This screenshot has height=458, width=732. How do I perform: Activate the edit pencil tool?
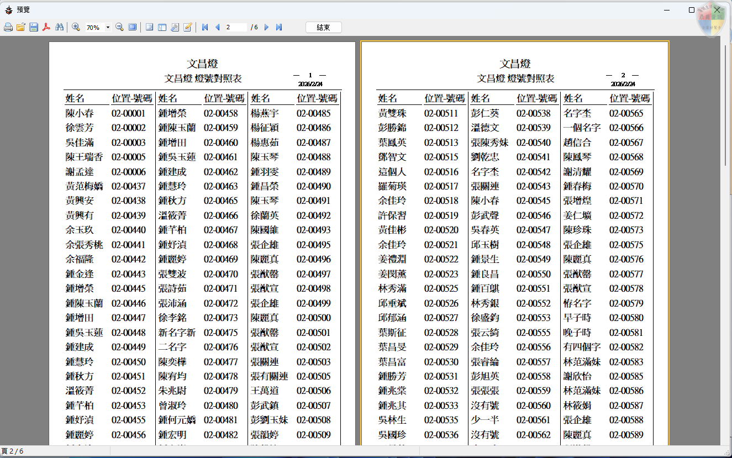coord(188,27)
